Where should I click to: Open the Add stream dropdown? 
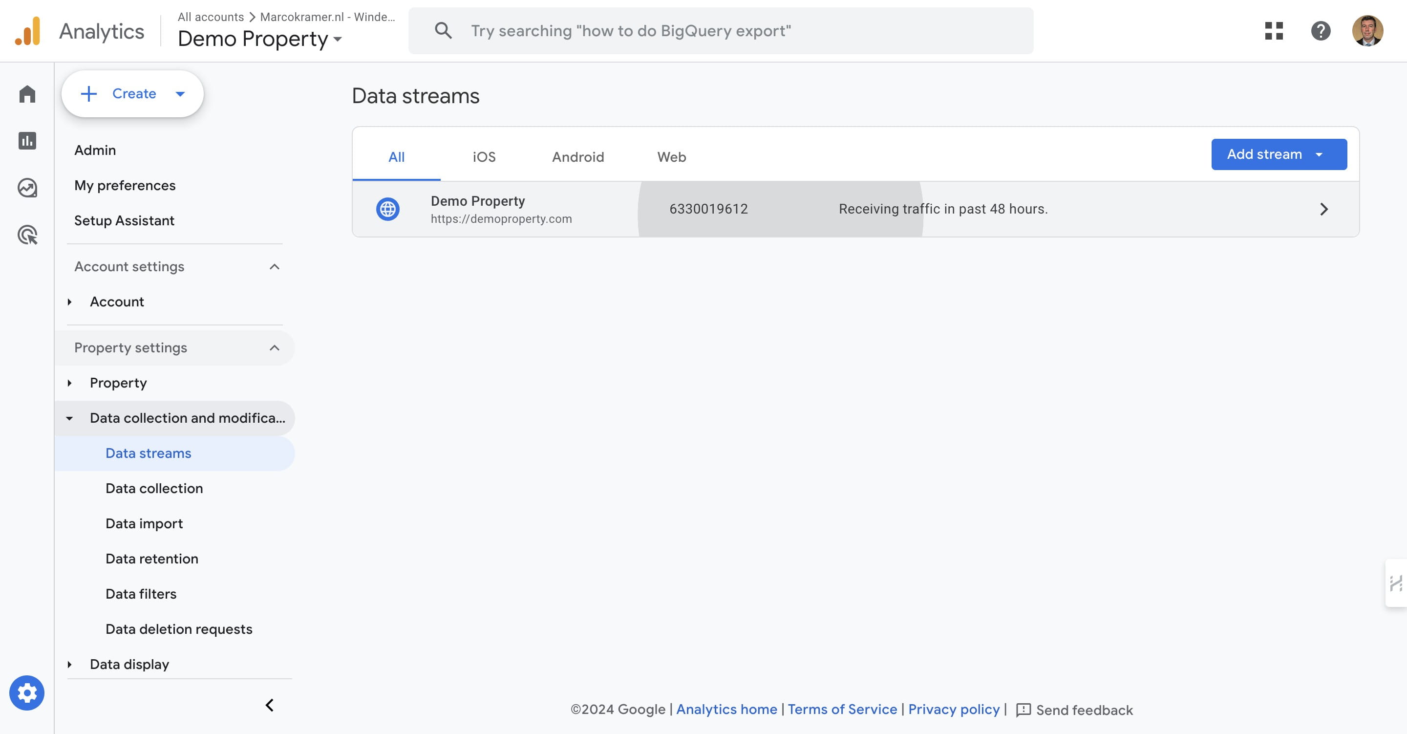point(1279,154)
